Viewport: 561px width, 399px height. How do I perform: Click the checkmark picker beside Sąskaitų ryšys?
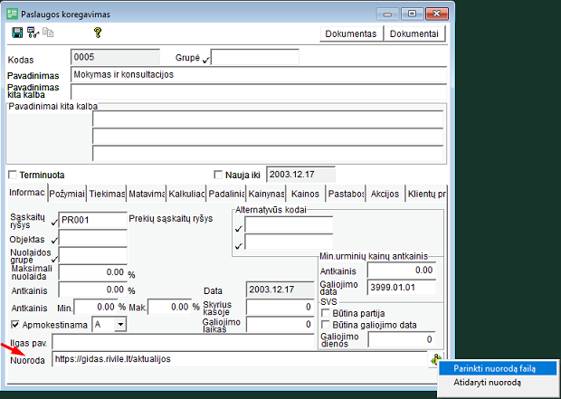[54, 221]
